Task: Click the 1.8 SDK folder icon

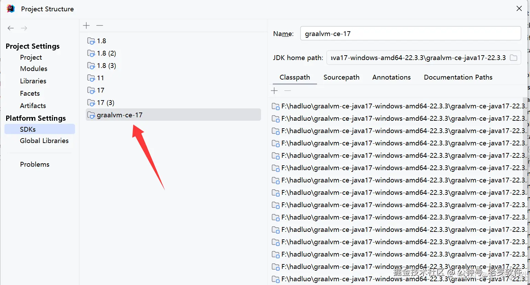Action: (x=91, y=41)
